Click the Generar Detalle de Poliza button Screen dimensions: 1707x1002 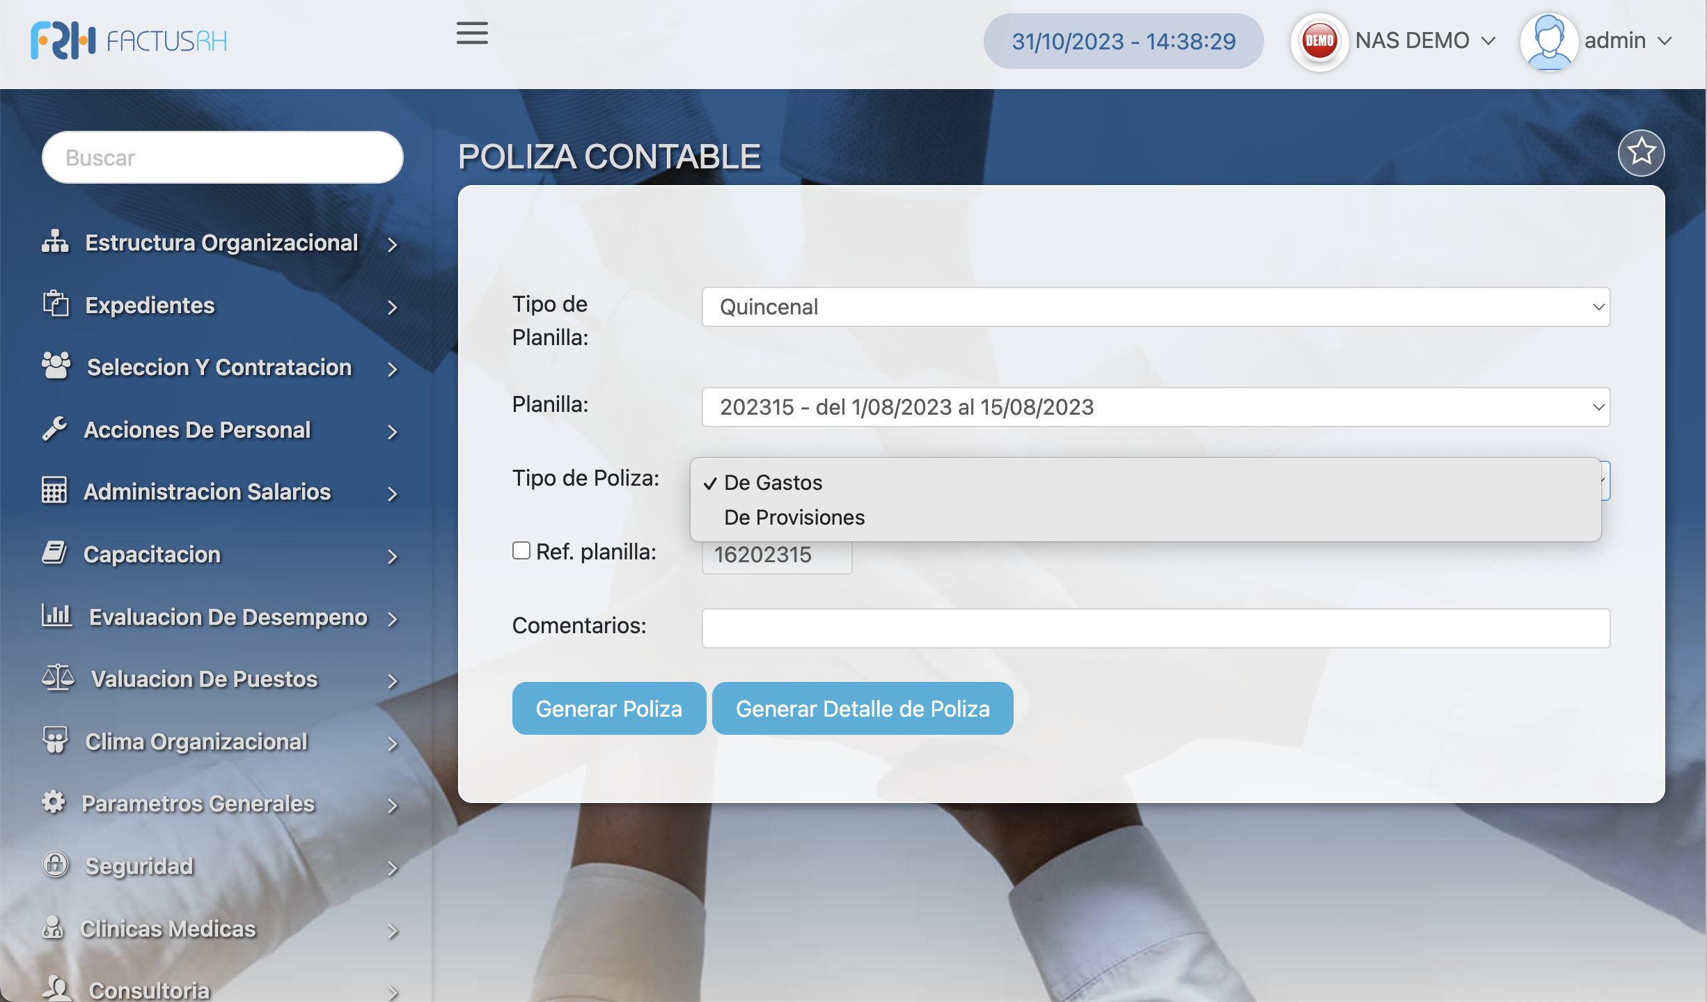pyautogui.click(x=862, y=708)
